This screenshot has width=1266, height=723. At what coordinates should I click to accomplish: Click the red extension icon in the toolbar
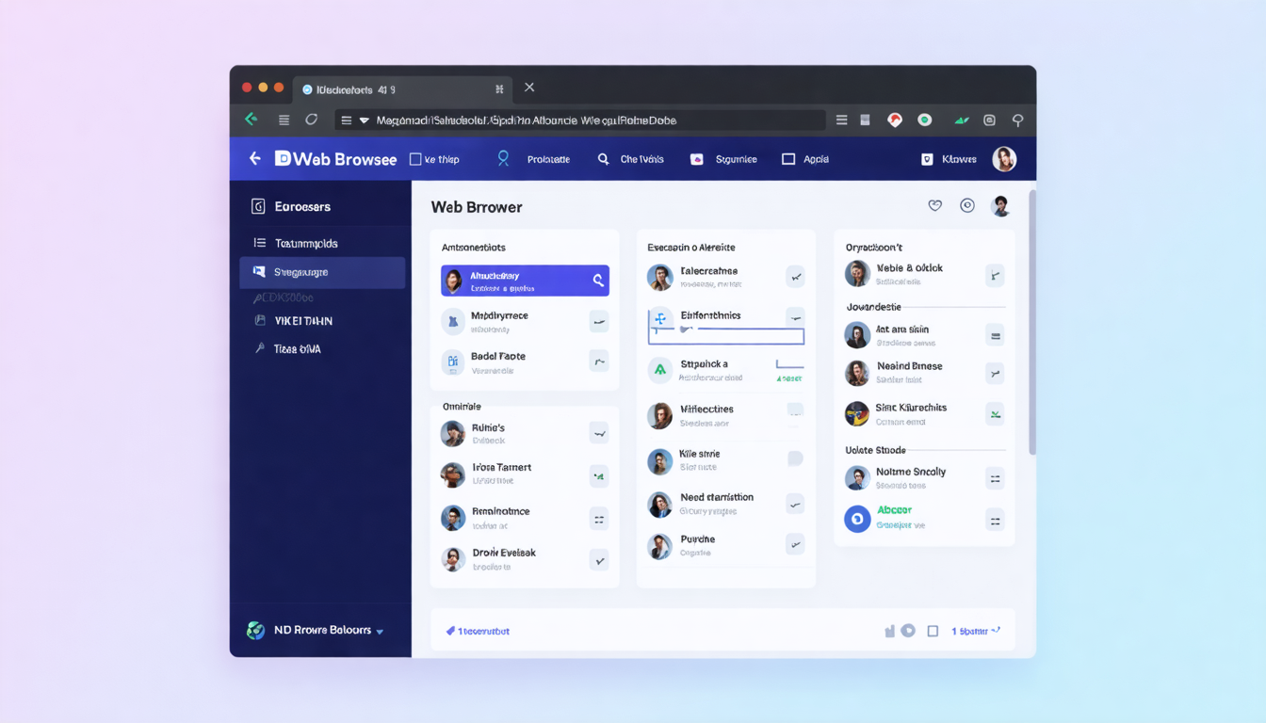(x=894, y=120)
